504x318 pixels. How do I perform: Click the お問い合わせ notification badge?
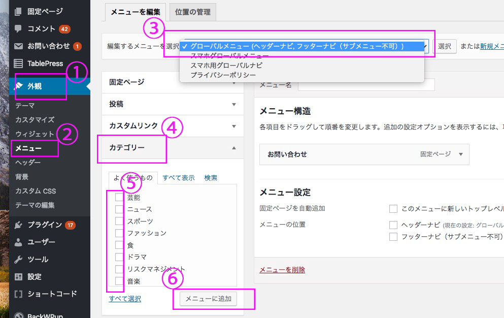77,46
